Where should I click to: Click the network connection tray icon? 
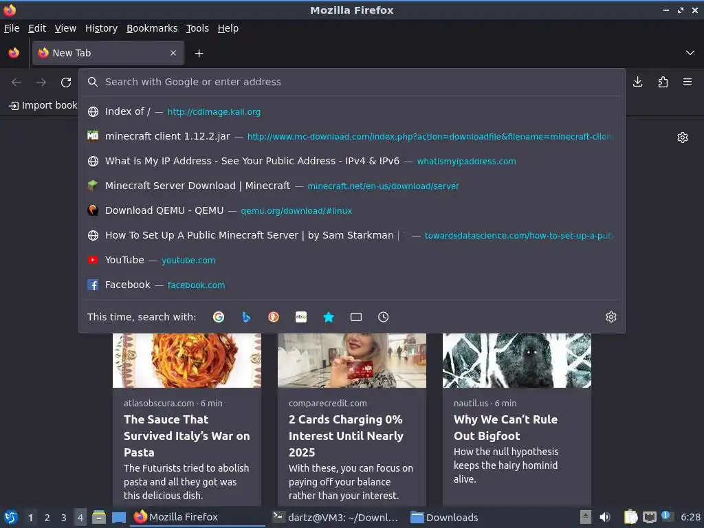click(649, 517)
